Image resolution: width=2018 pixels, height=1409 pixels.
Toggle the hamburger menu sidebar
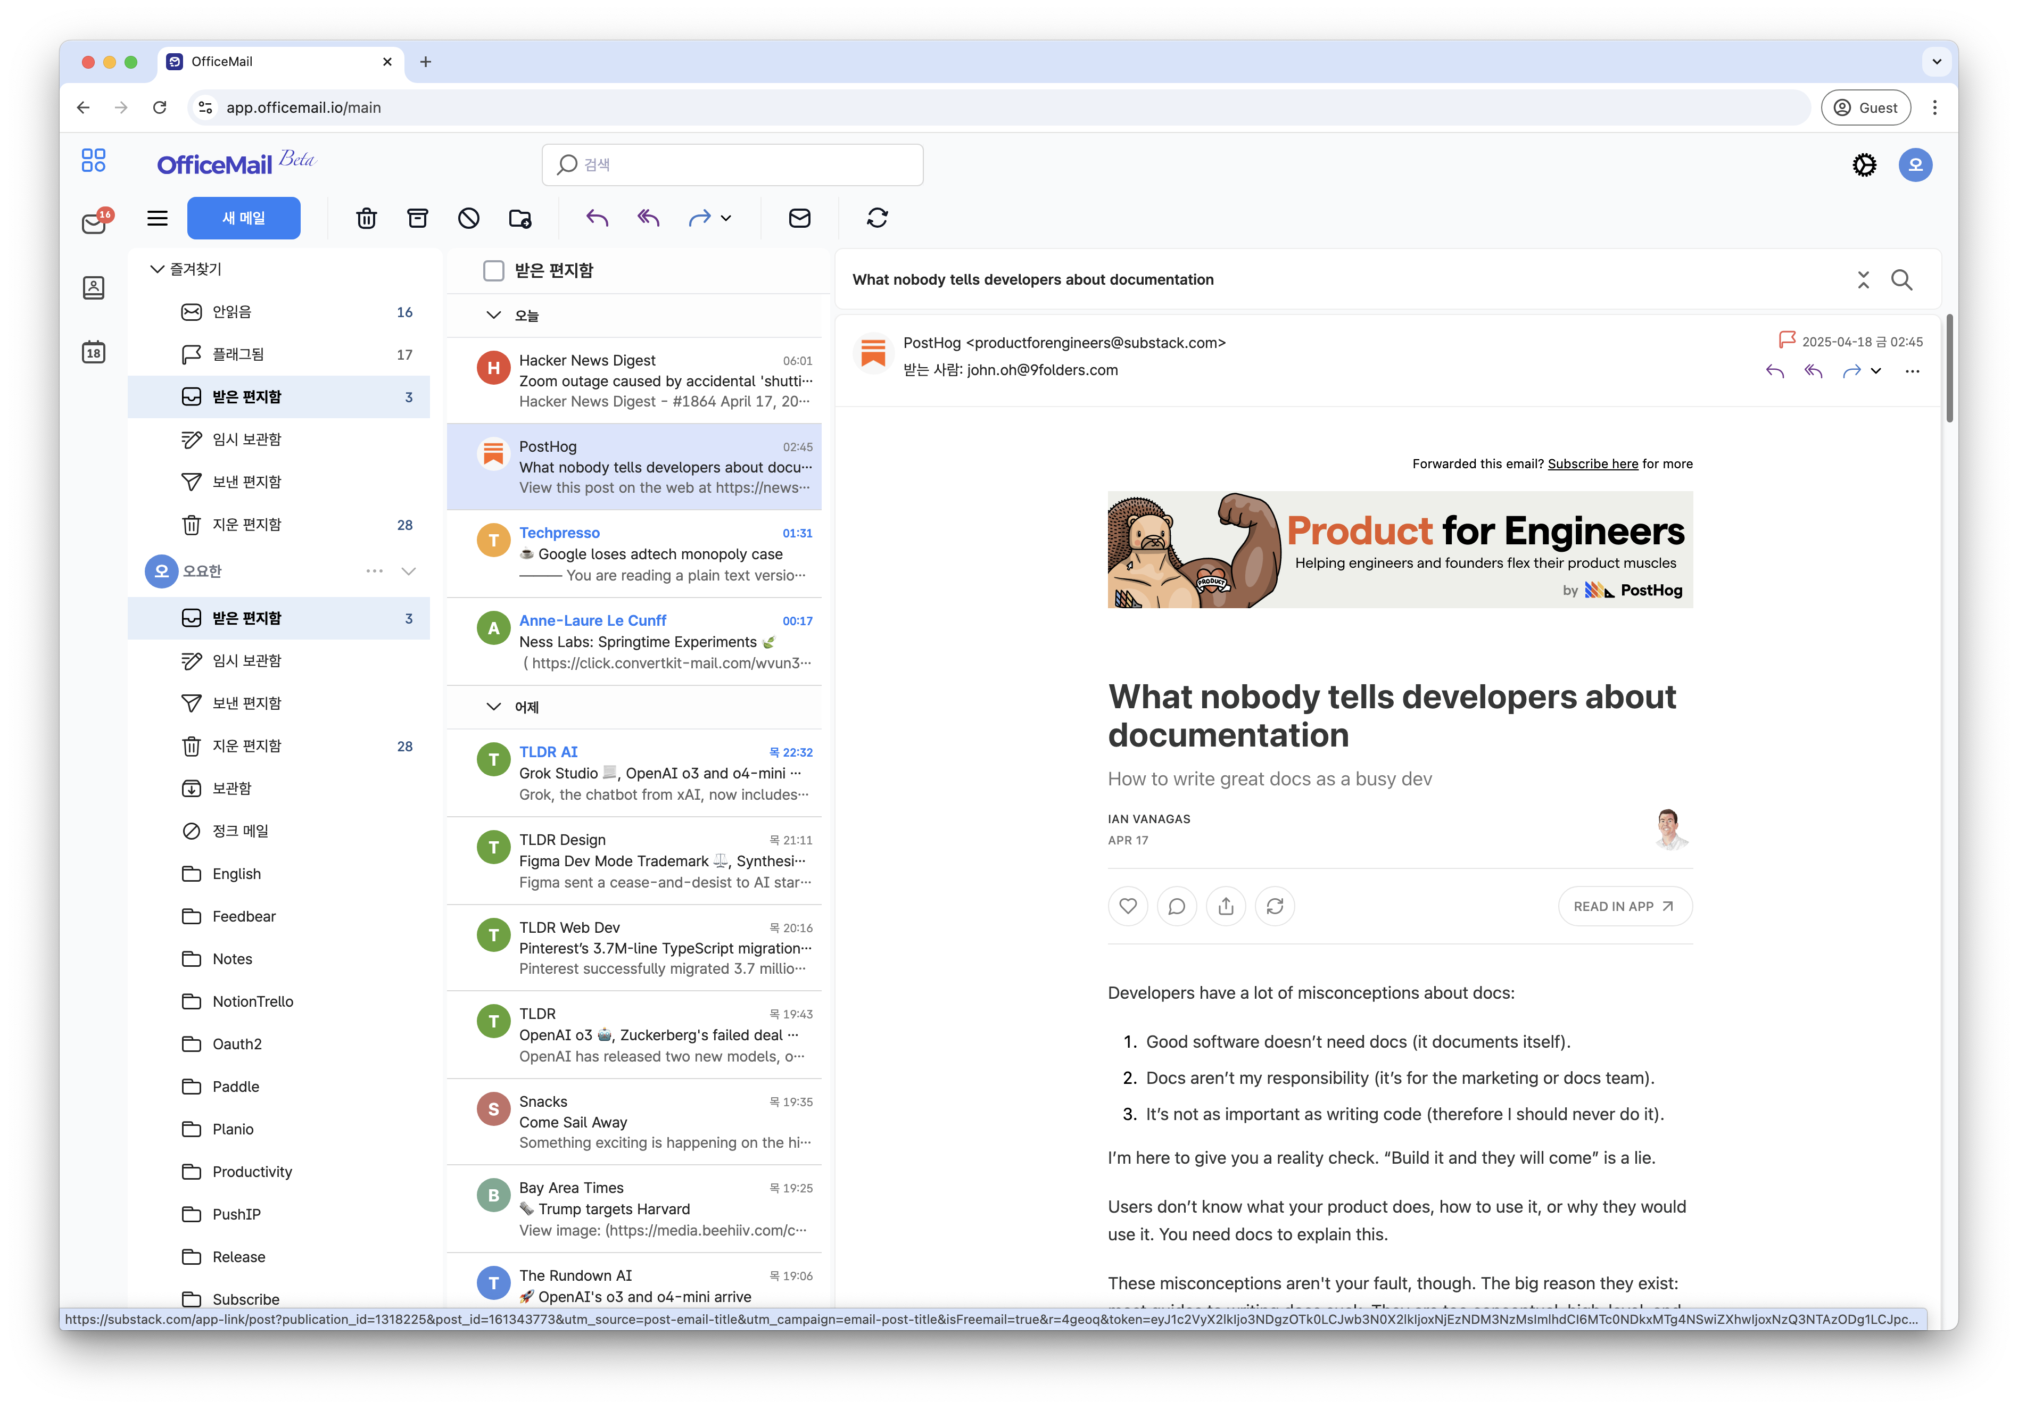(x=158, y=218)
